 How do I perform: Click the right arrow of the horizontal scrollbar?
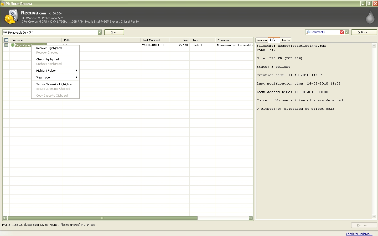click(x=251, y=218)
